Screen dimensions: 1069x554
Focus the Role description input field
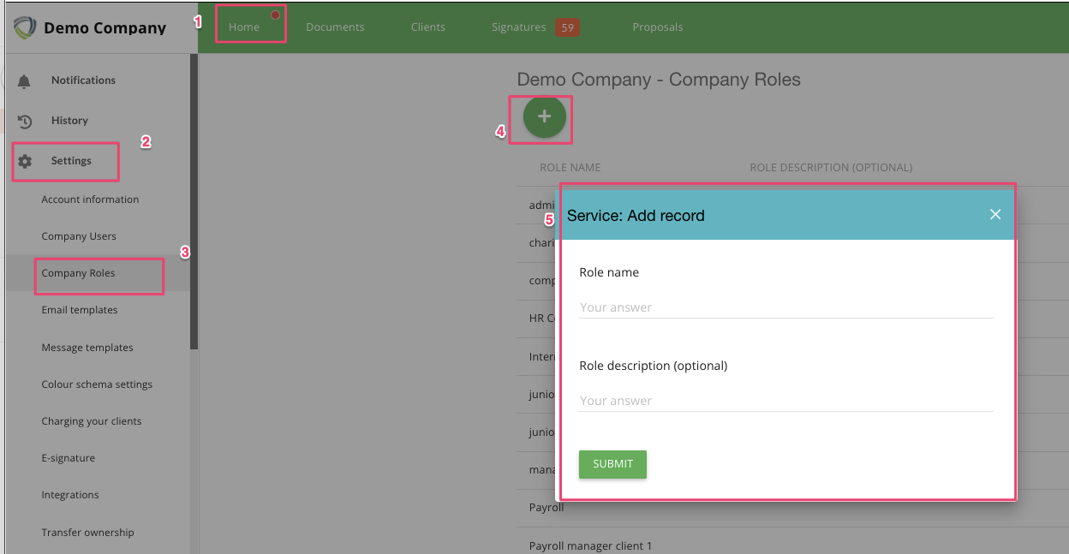(x=785, y=401)
